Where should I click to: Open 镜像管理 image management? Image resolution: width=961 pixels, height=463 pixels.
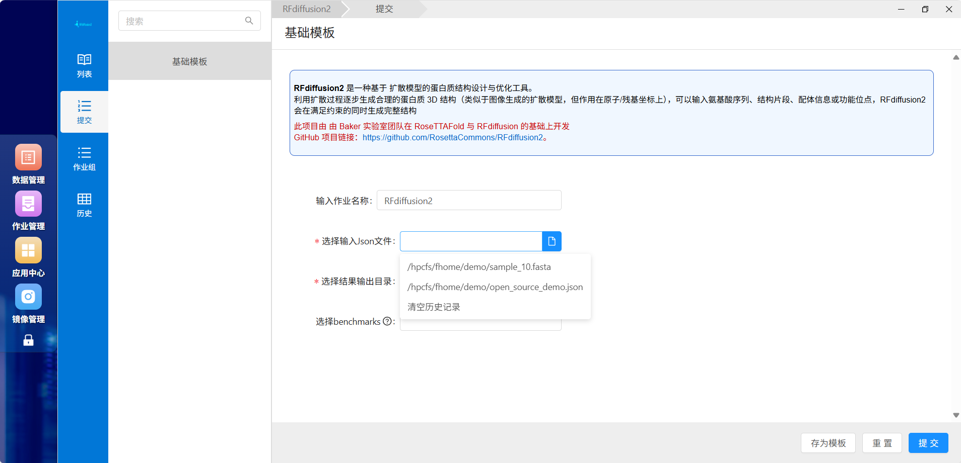[28, 304]
